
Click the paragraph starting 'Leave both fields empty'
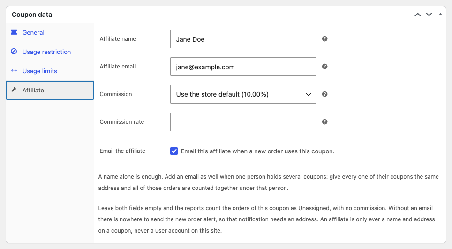pyautogui.click(x=266, y=219)
